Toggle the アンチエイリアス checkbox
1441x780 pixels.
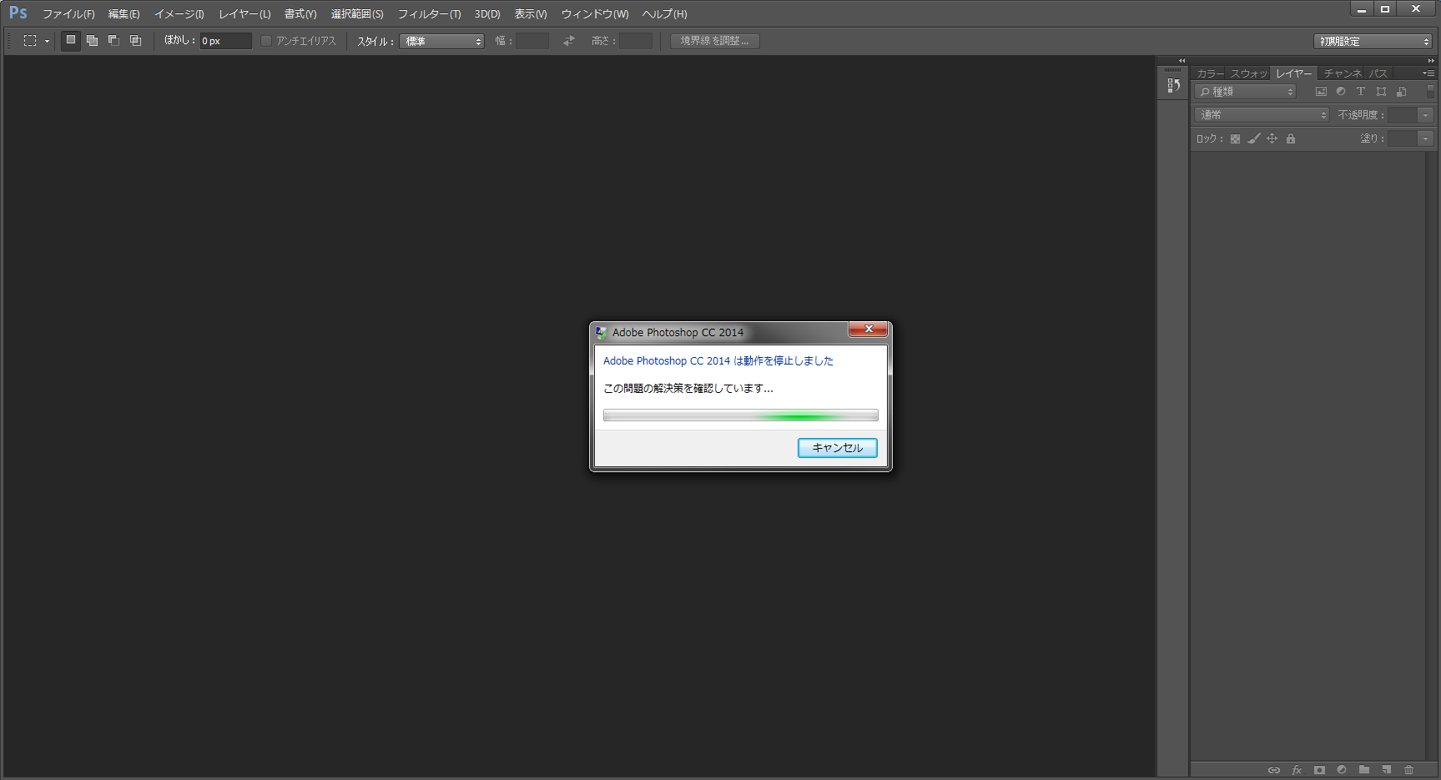click(x=266, y=41)
